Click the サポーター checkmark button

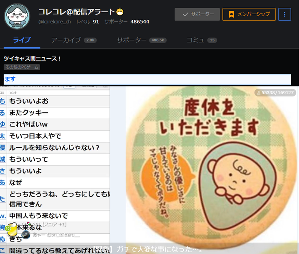pyautogui.click(x=197, y=14)
